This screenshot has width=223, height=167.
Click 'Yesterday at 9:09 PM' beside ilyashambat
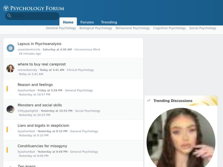pos(52,152)
